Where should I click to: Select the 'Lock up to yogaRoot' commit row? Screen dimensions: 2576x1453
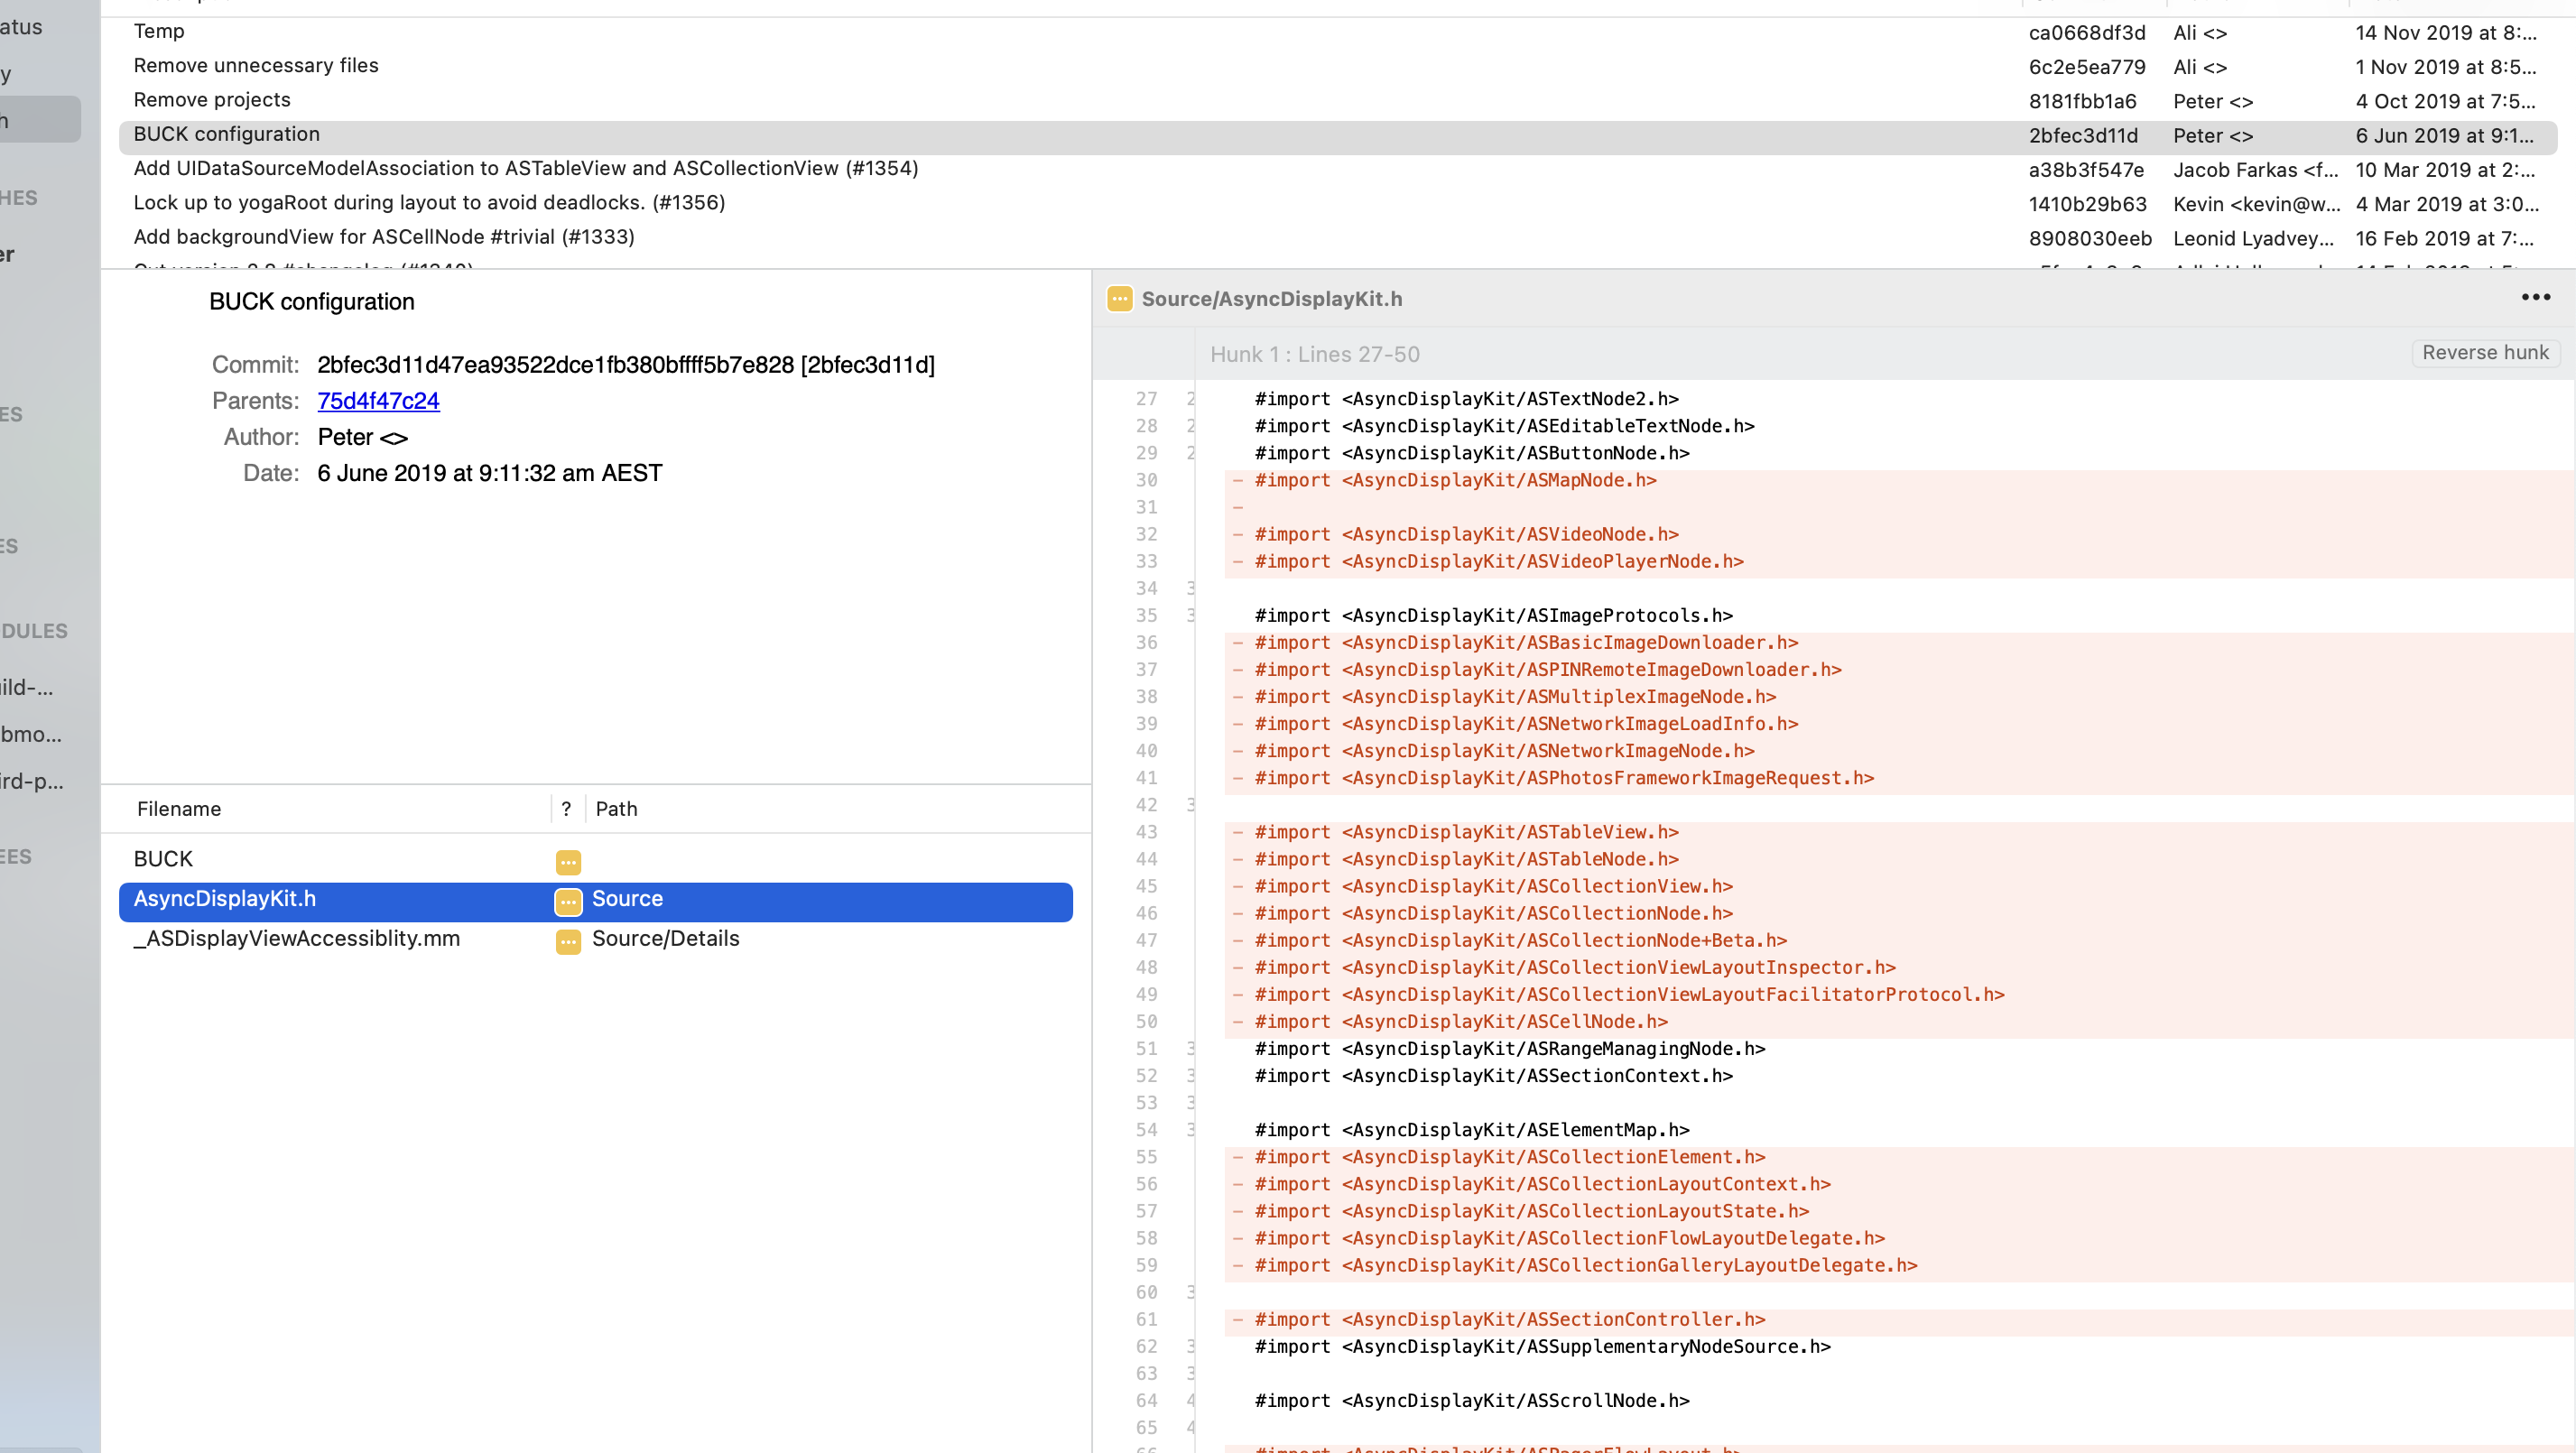tap(429, 203)
